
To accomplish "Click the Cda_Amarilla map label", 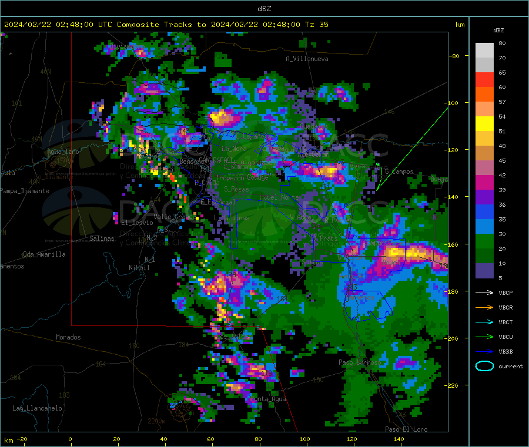I will tap(44, 254).
